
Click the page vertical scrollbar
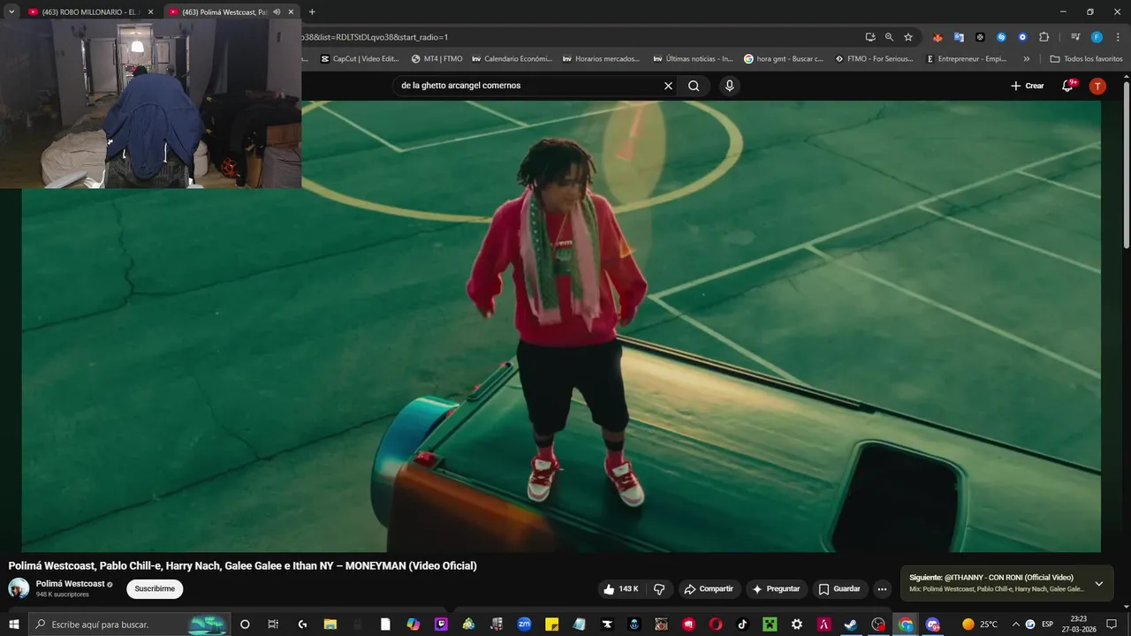[x=1127, y=163]
